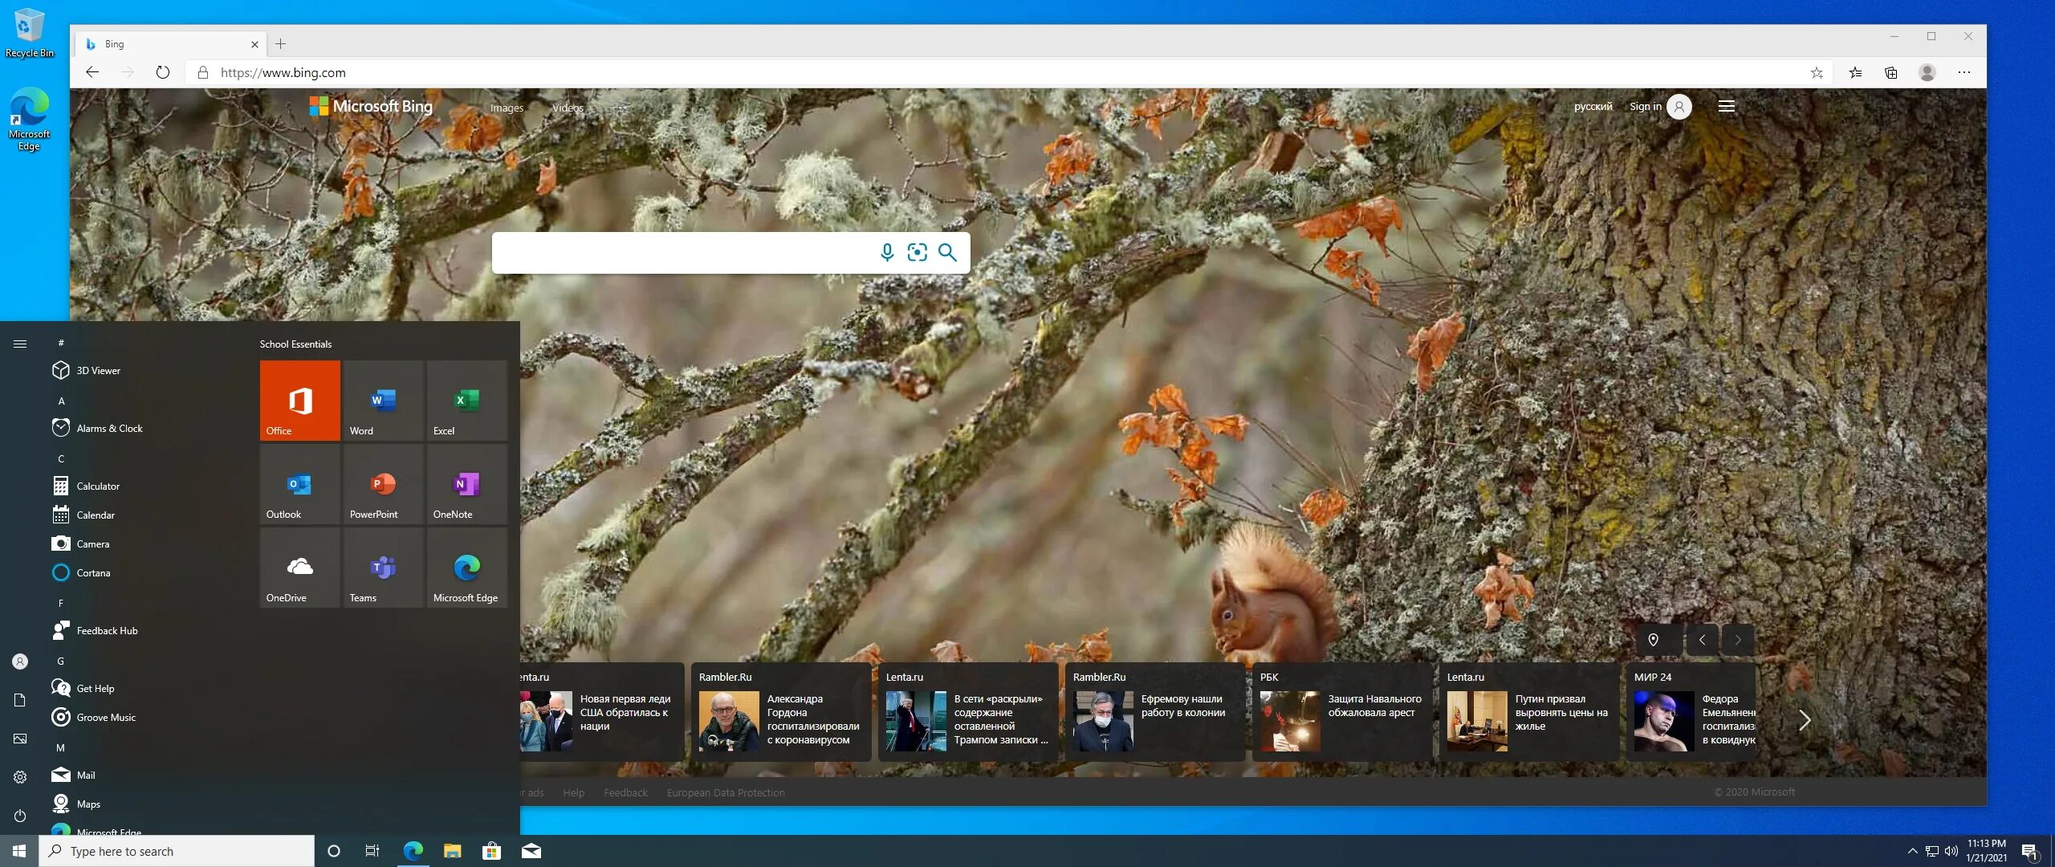Image resolution: width=2055 pixels, height=867 pixels.
Task: Expand the Start menu apps list
Action: click(19, 342)
